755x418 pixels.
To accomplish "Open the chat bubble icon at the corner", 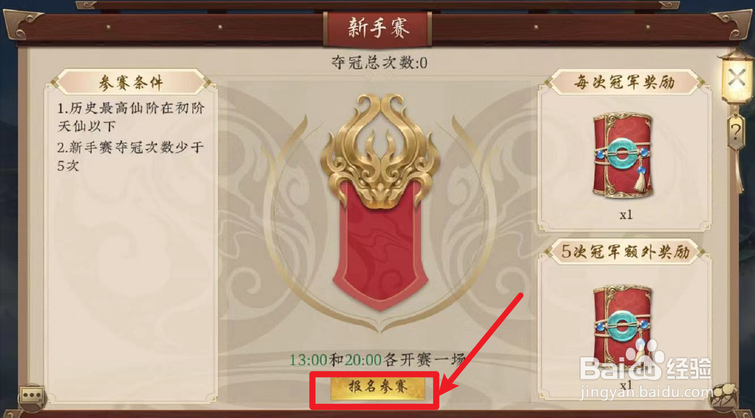I will point(32,395).
